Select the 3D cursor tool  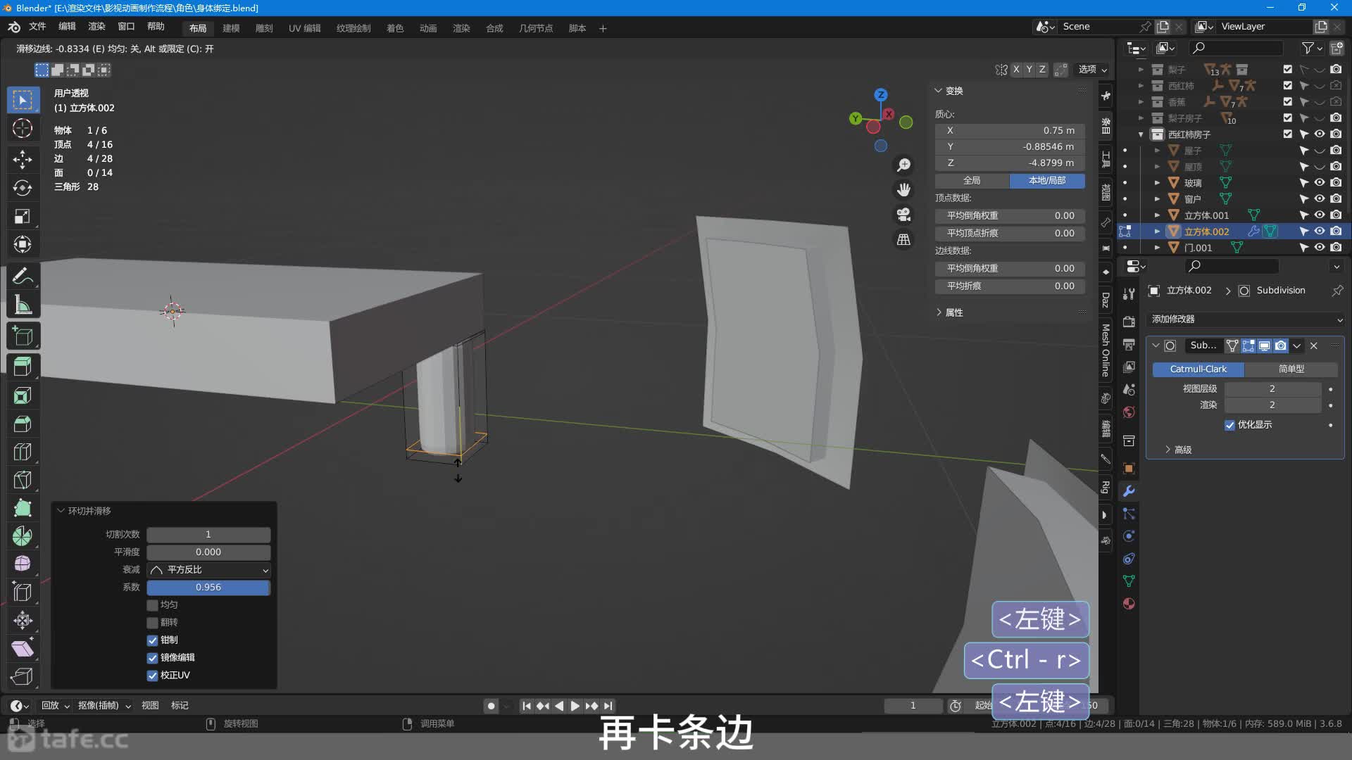[x=23, y=129]
